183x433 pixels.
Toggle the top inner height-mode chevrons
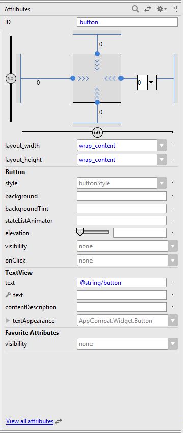click(97, 65)
